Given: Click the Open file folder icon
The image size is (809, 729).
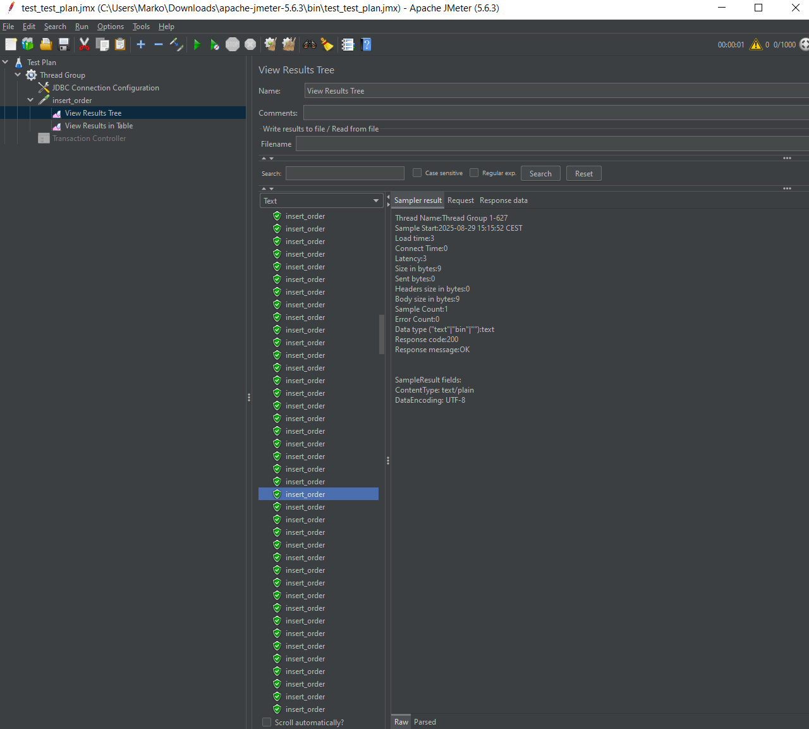Looking at the screenshot, I should 46,44.
